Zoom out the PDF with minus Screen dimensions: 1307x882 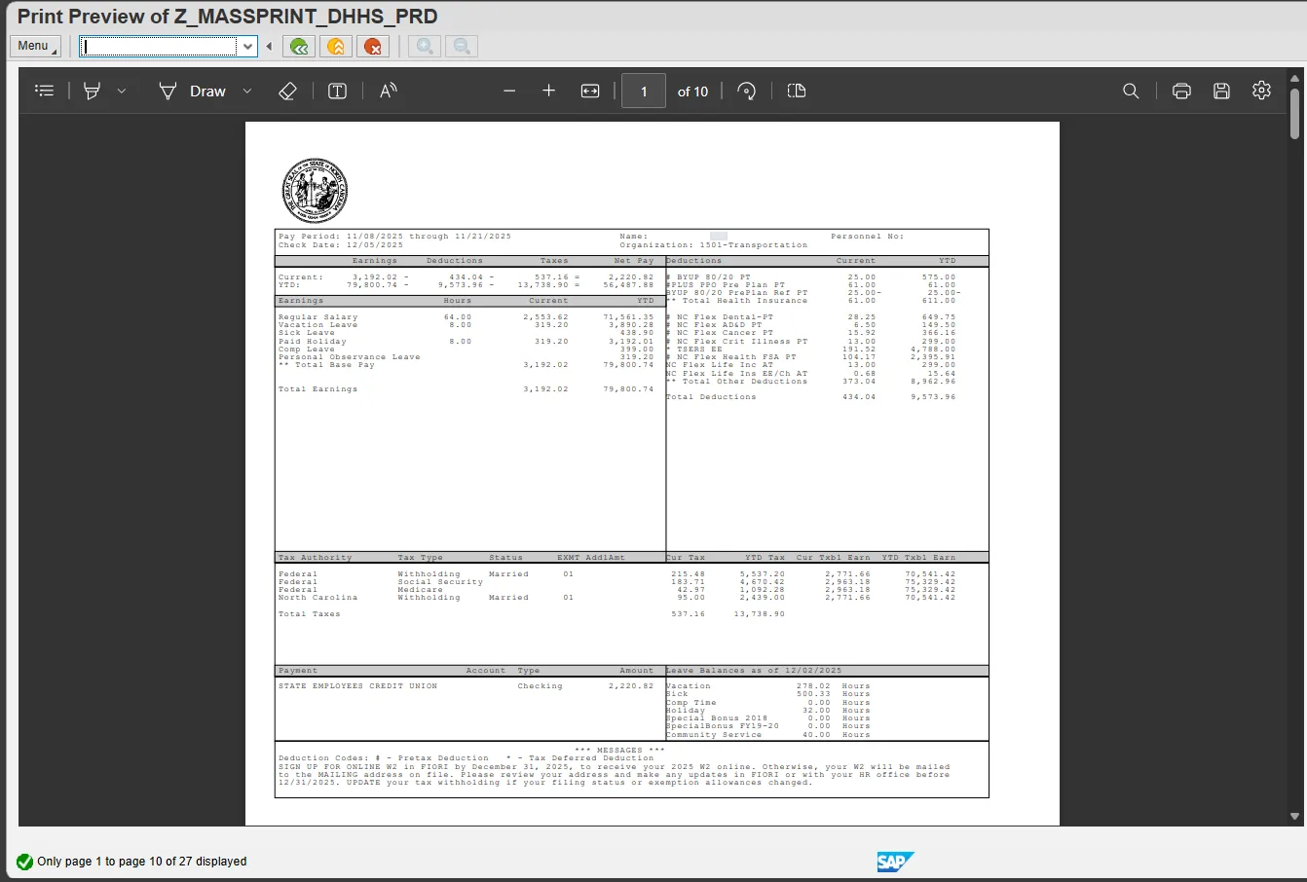point(509,91)
